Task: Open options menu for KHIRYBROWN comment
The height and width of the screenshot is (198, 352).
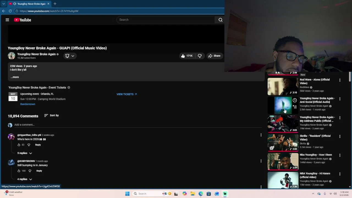Action: coord(261,161)
